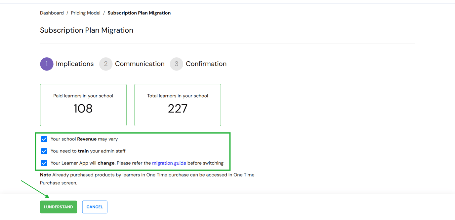Switch to the Communication step
The height and width of the screenshot is (220, 455).
(140, 64)
